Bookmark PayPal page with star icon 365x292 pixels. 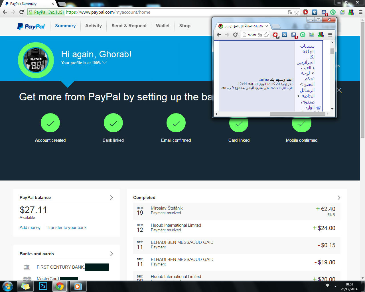point(297,12)
